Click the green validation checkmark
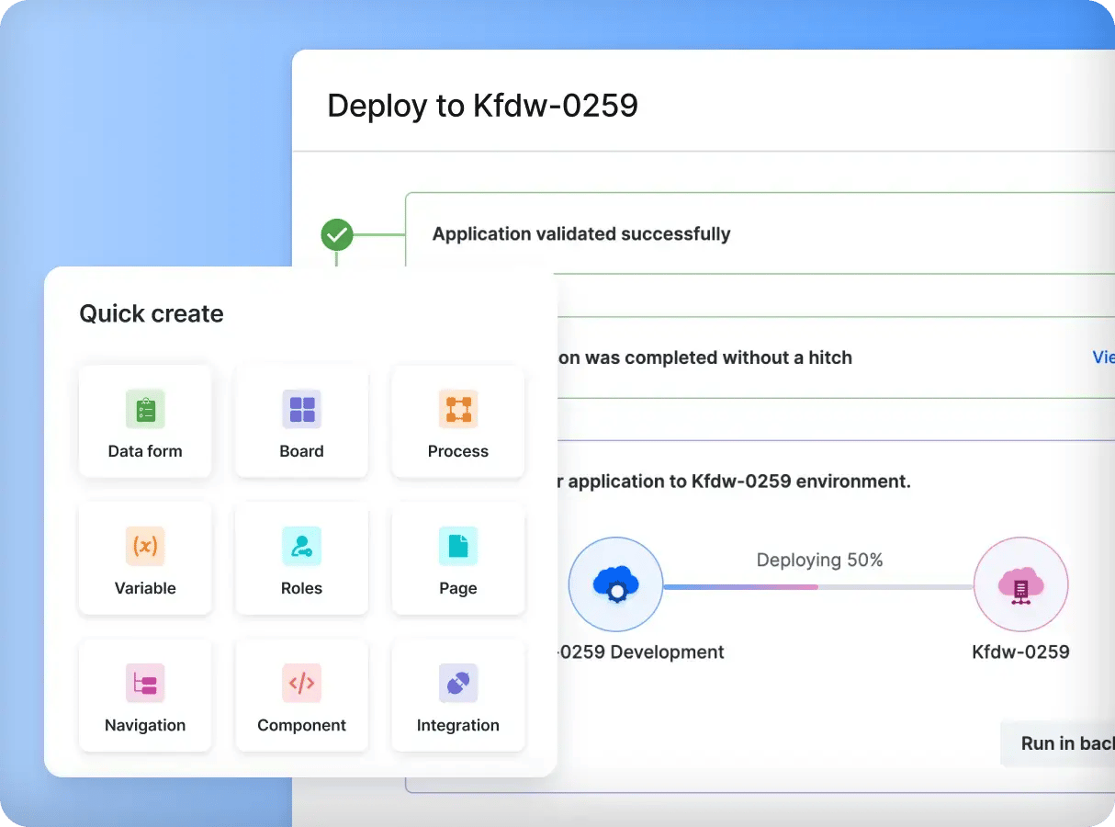 point(337,235)
